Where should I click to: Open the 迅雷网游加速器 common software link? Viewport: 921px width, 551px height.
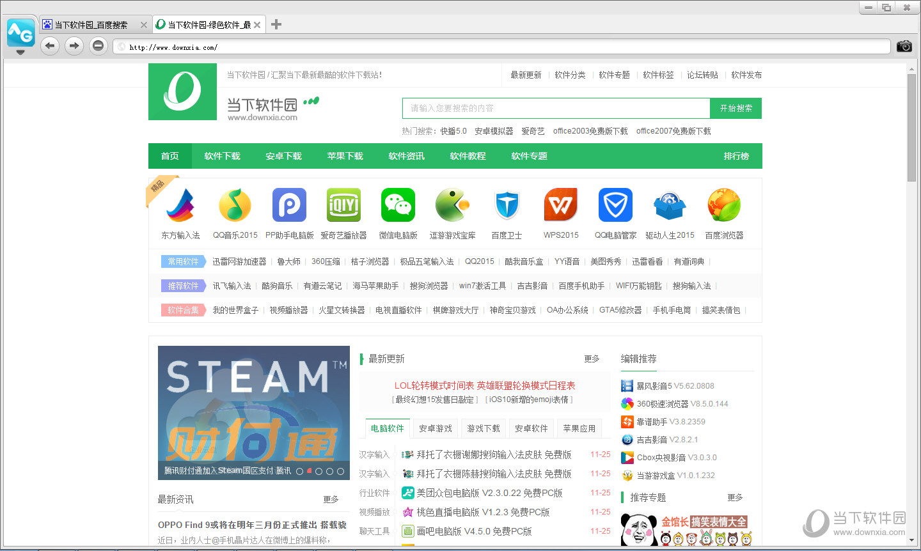point(239,261)
